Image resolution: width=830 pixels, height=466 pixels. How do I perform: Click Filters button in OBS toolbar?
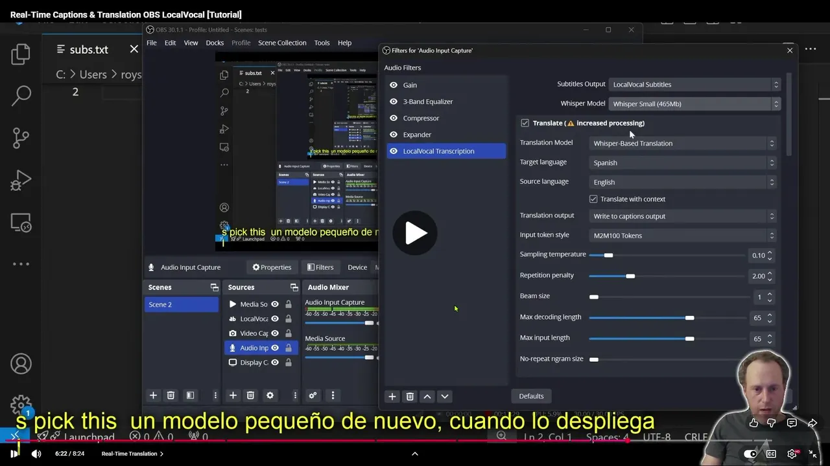point(320,267)
